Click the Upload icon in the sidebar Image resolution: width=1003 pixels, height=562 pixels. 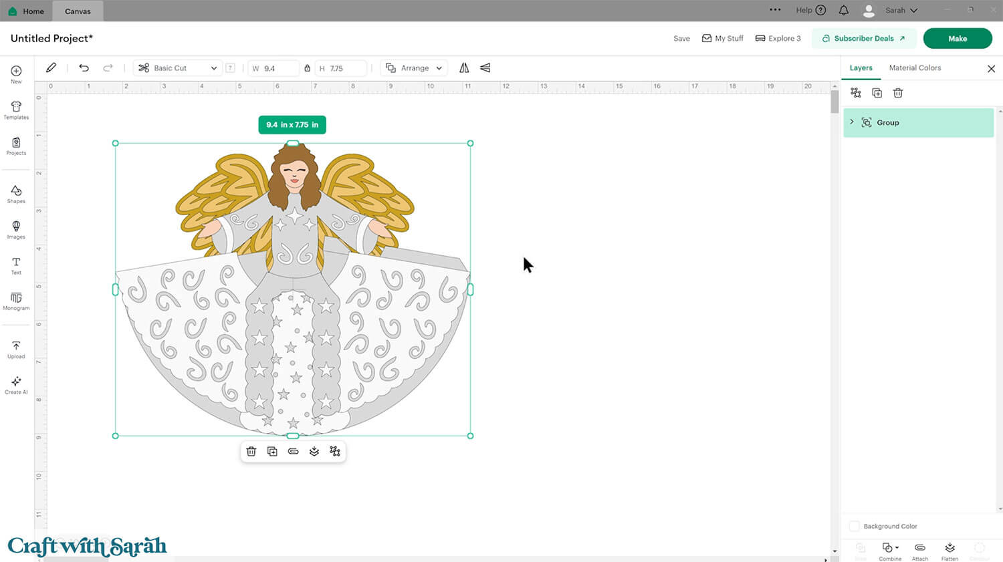click(x=15, y=348)
